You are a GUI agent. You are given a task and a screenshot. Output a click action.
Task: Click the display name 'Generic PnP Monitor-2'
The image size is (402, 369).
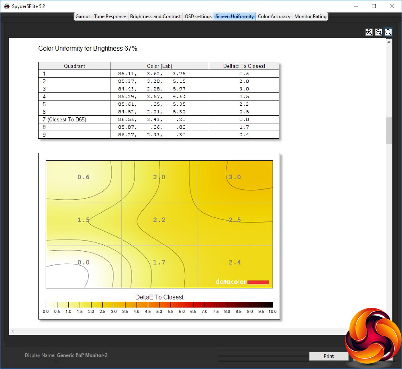(x=82, y=355)
